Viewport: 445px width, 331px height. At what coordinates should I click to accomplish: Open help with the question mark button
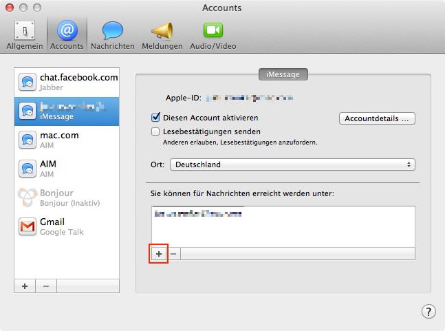[428, 312]
